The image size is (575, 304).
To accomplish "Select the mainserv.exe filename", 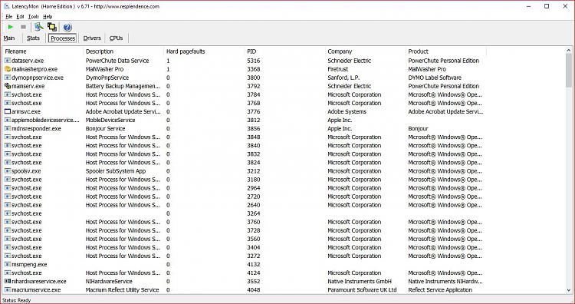I will [28, 86].
